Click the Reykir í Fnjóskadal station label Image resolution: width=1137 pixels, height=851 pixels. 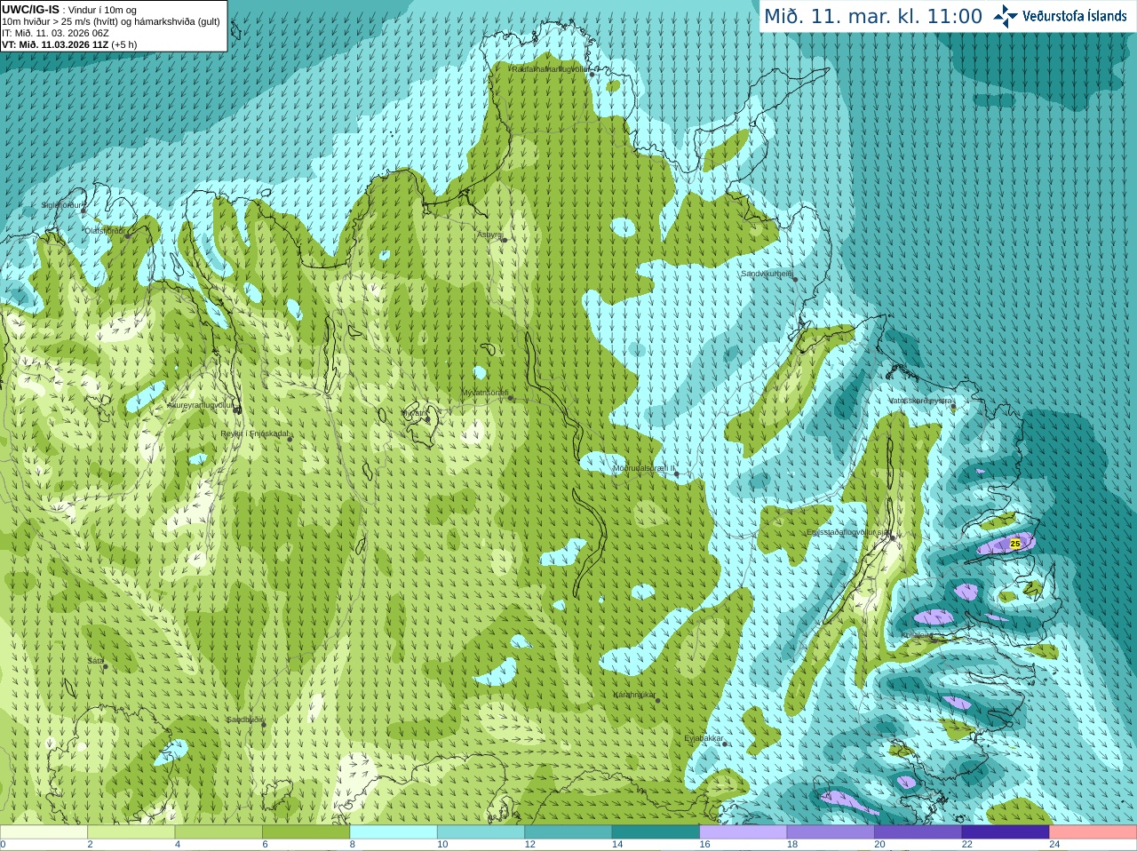pyautogui.click(x=254, y=433)
